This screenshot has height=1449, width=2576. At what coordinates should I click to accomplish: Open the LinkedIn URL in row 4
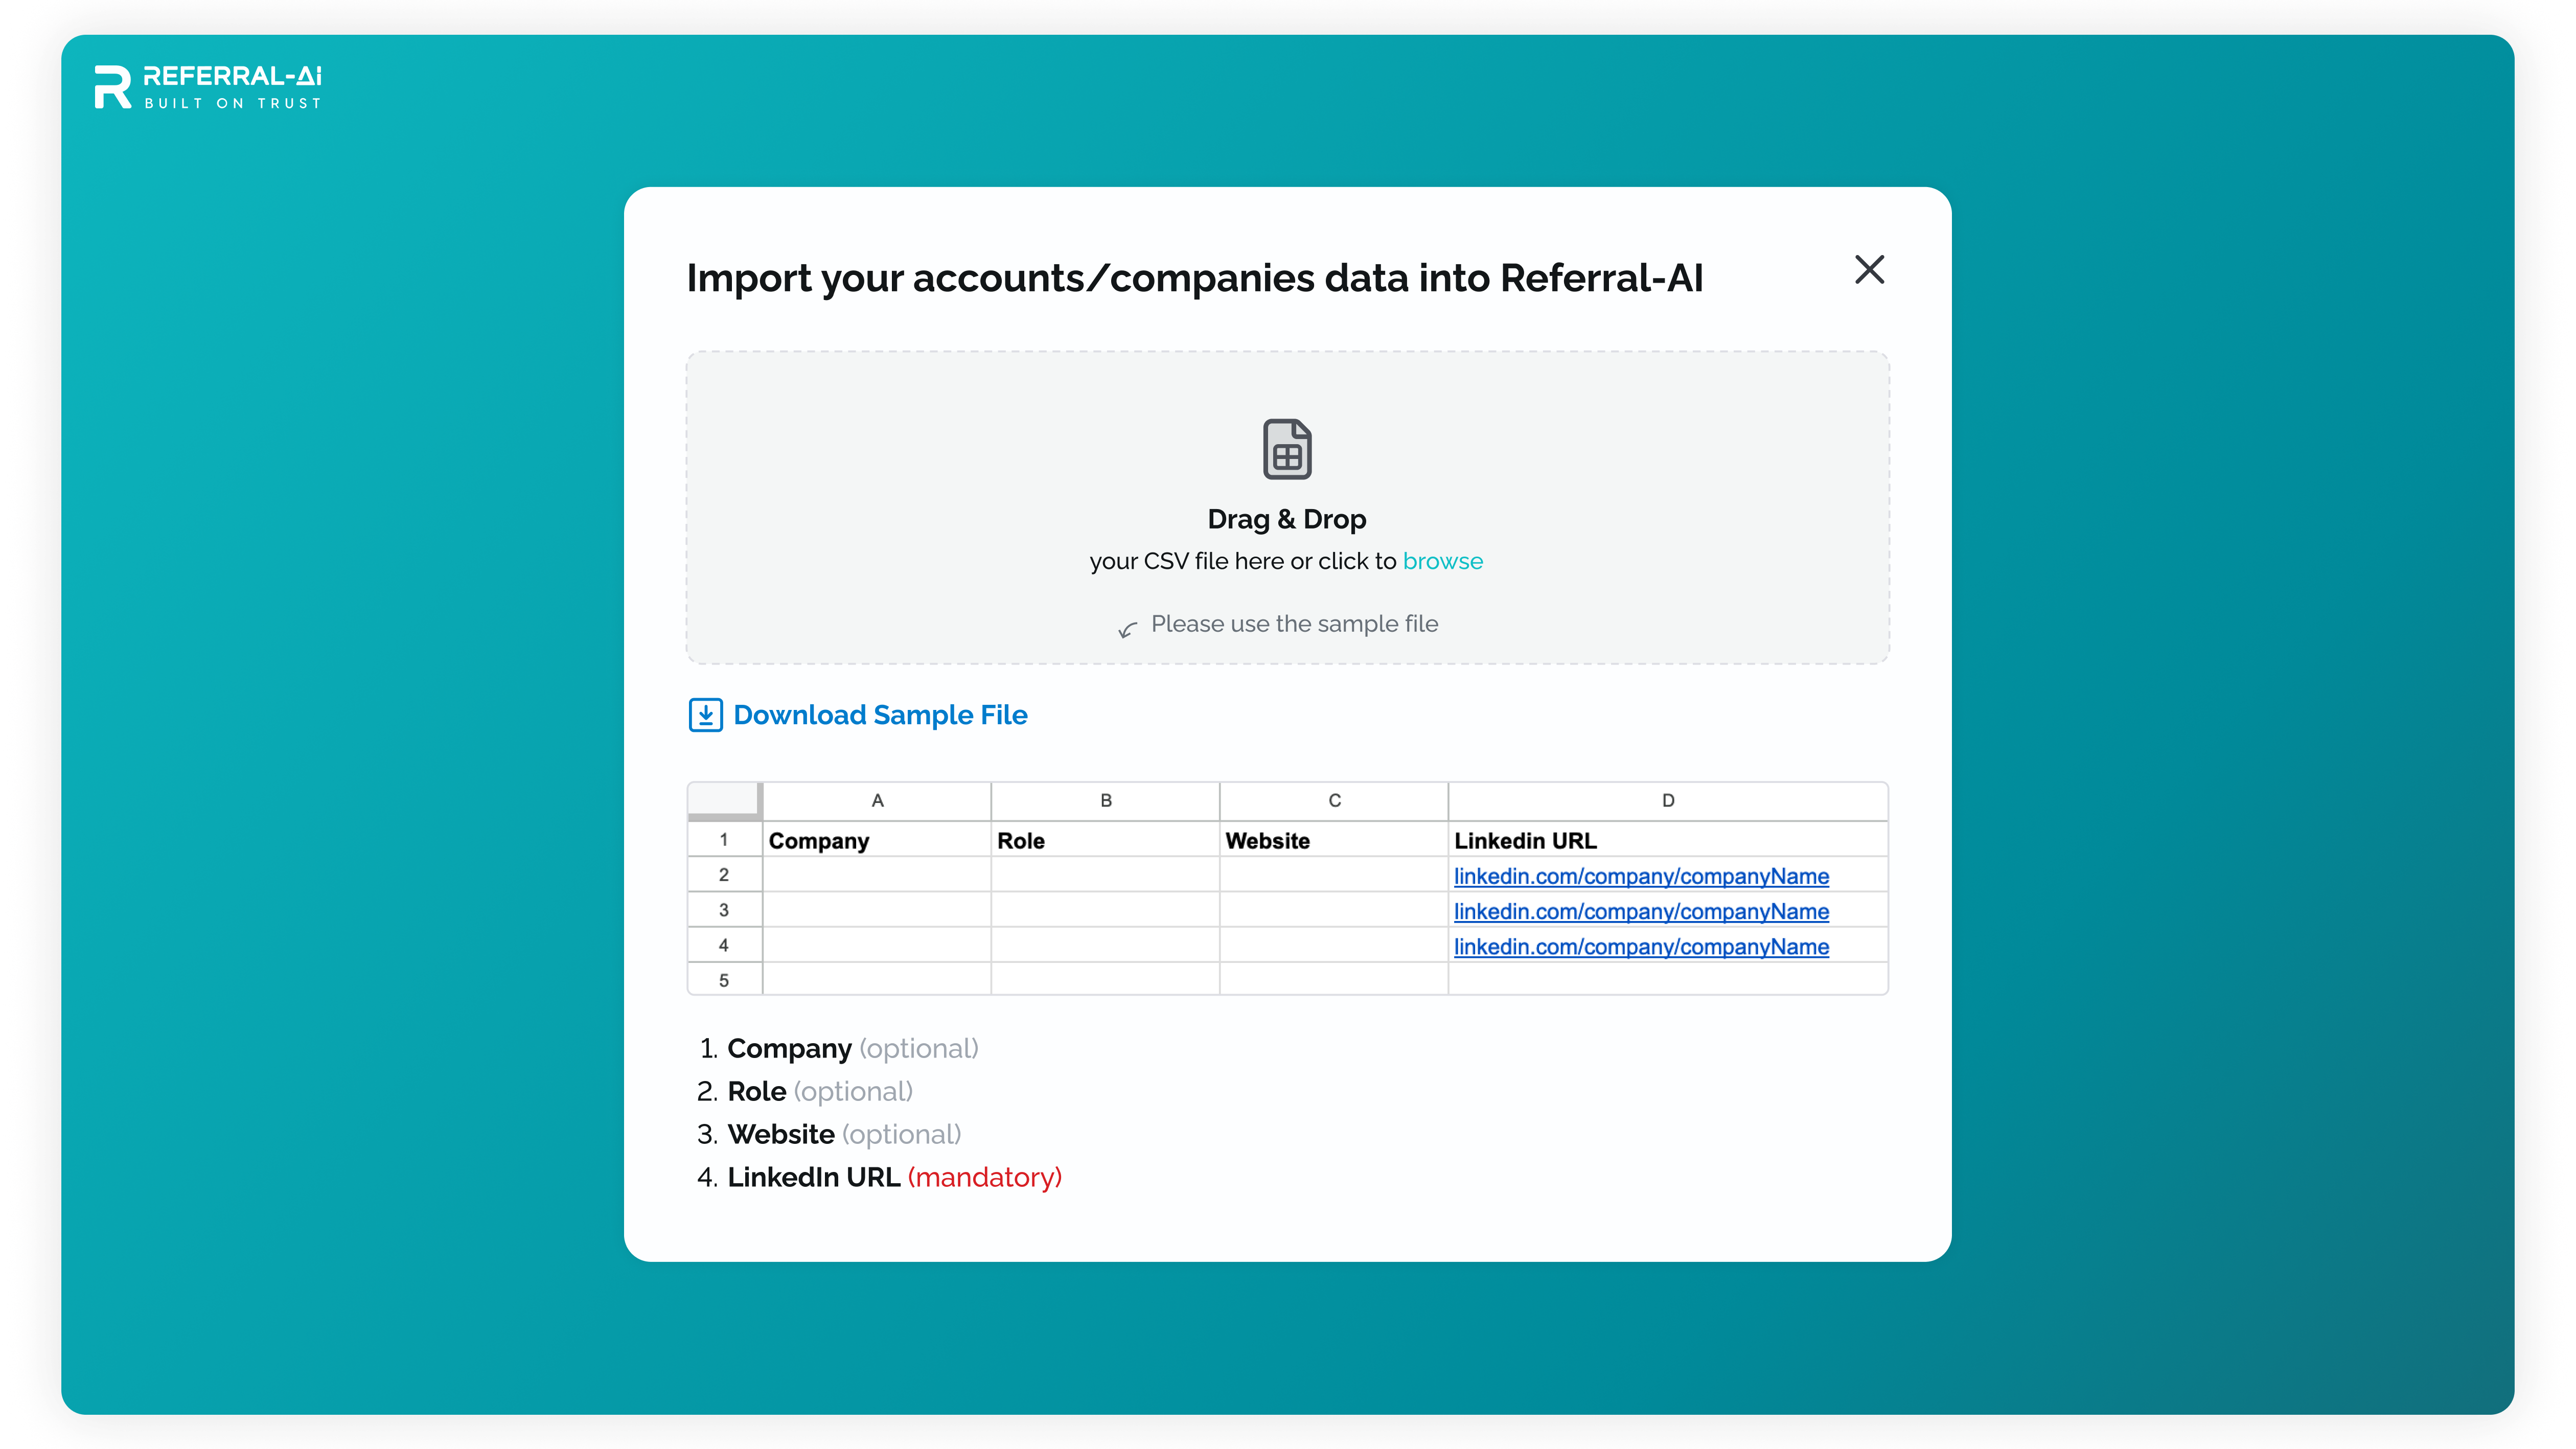(x=1641, y=946)
